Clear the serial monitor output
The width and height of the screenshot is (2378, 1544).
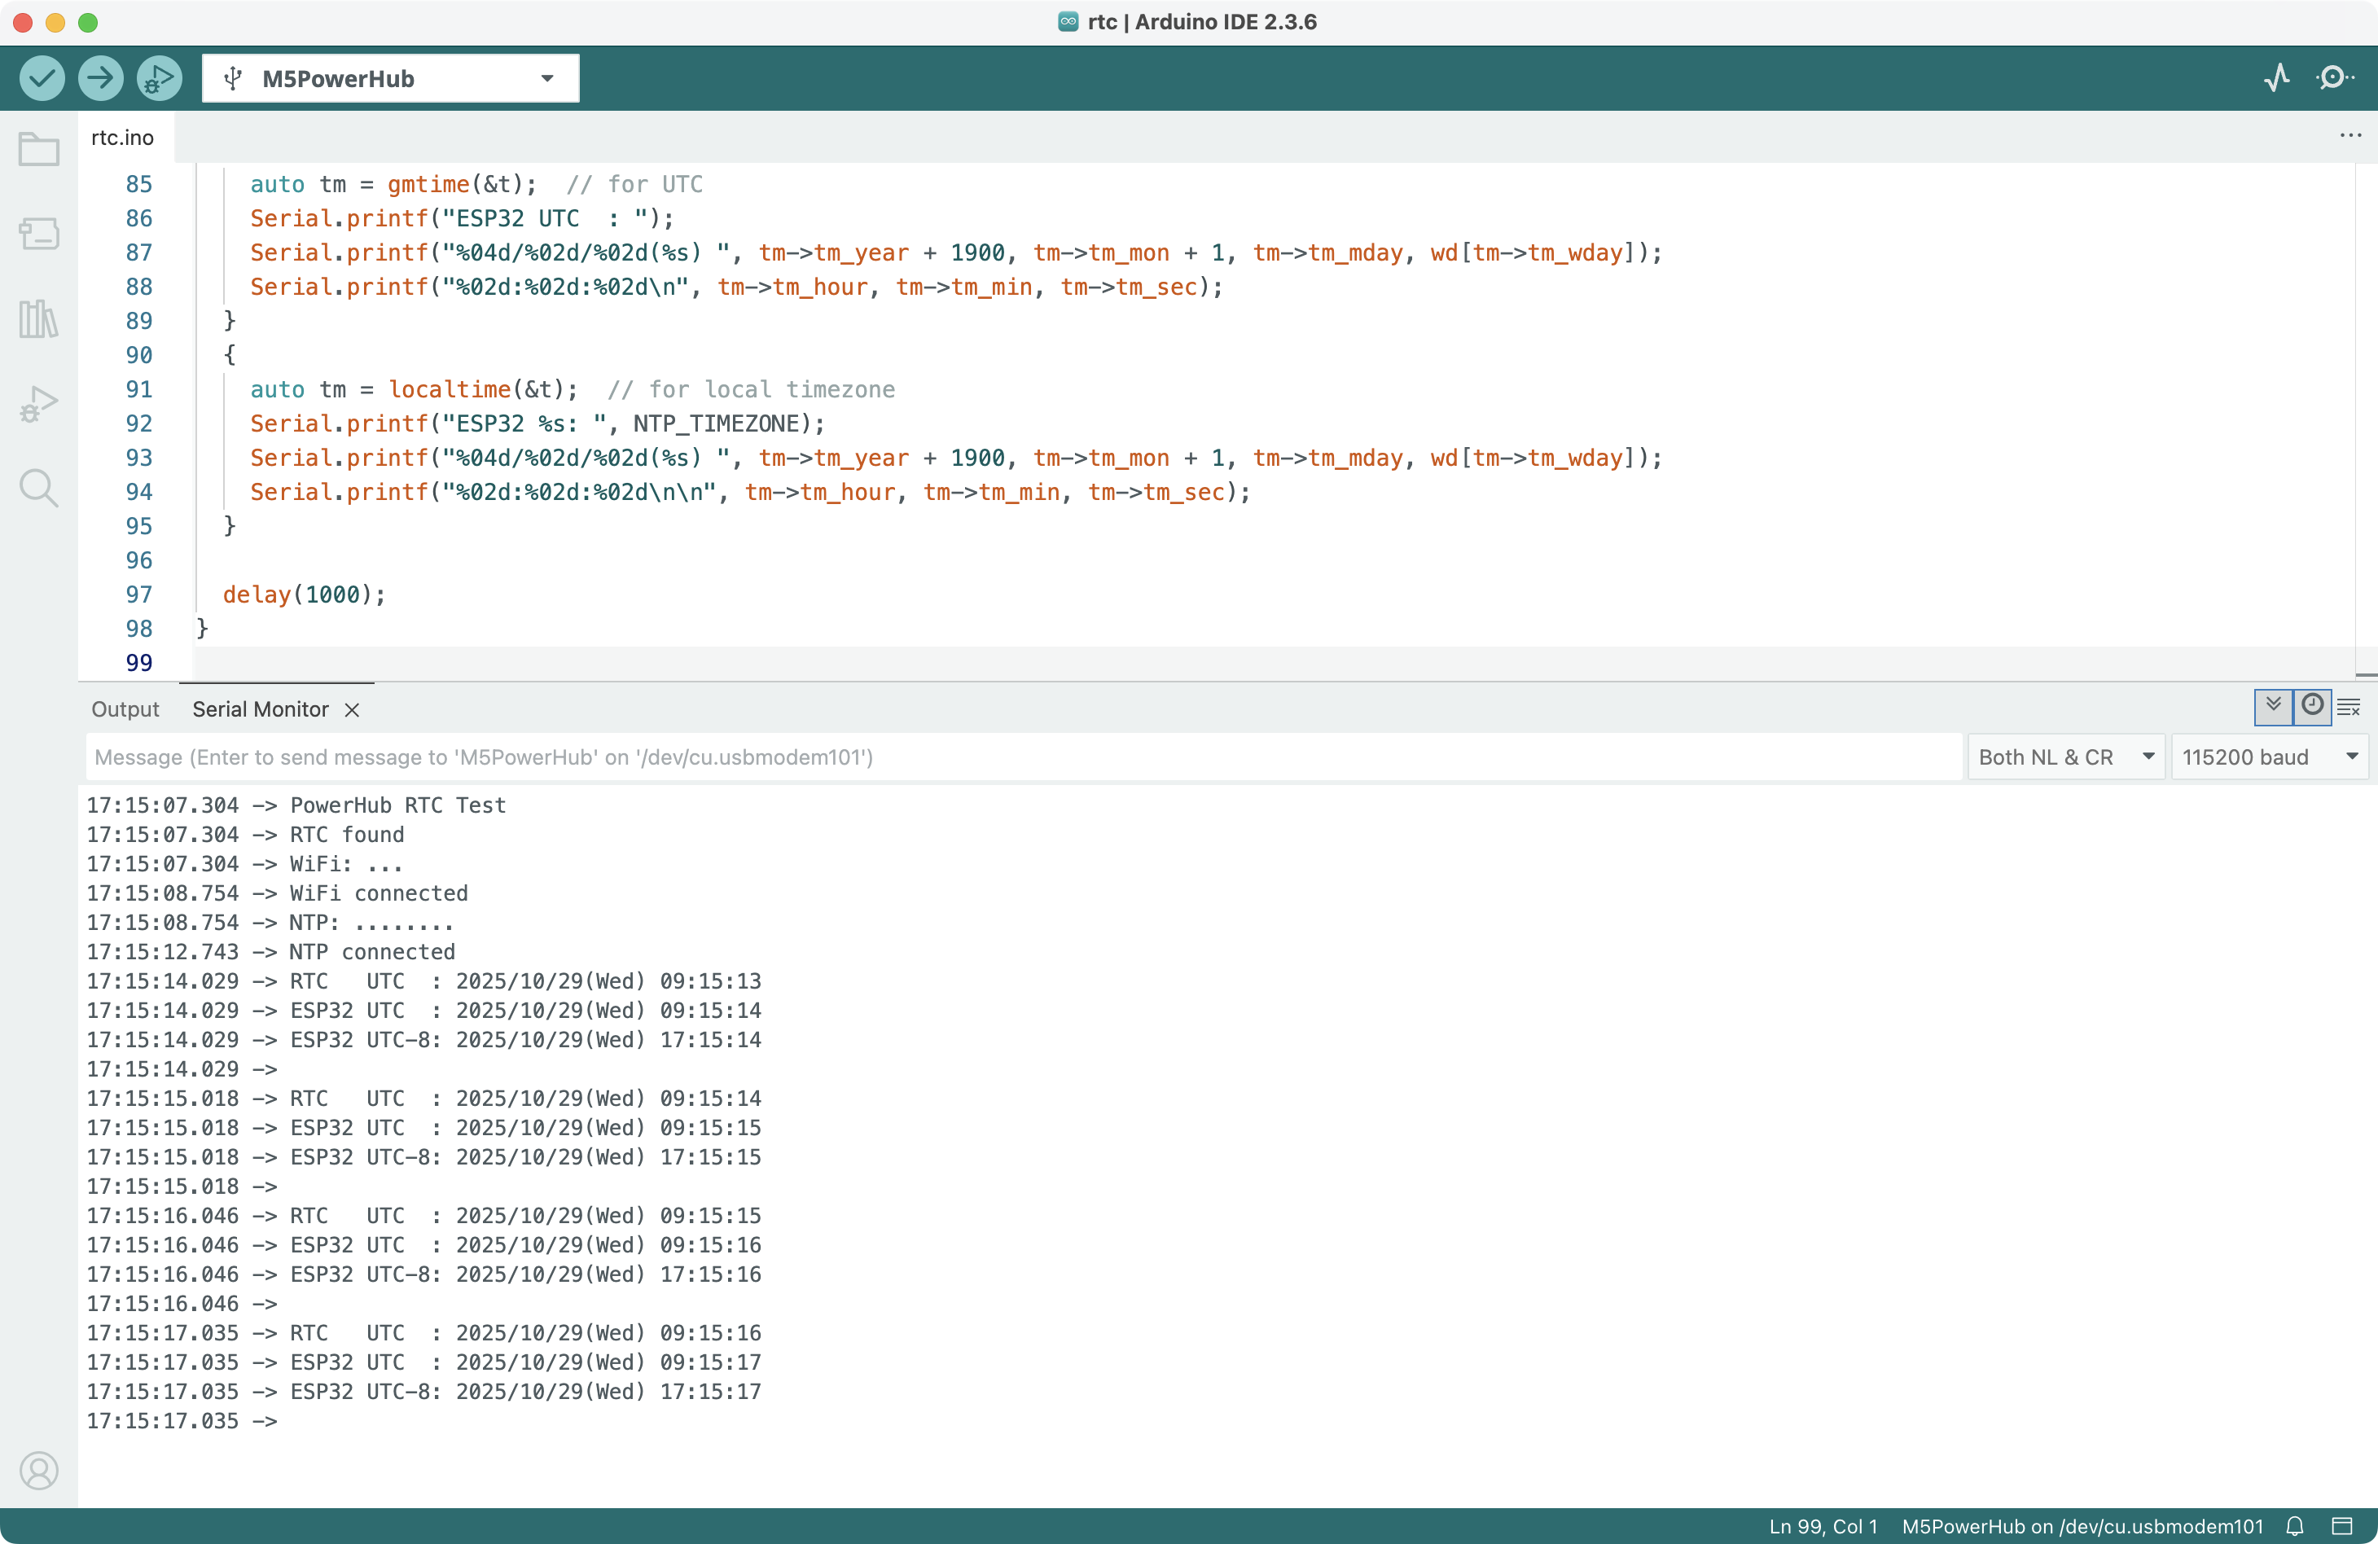click(2349, 708)
